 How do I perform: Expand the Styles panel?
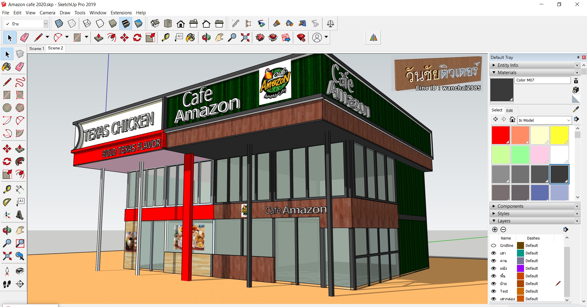(494, 214)
